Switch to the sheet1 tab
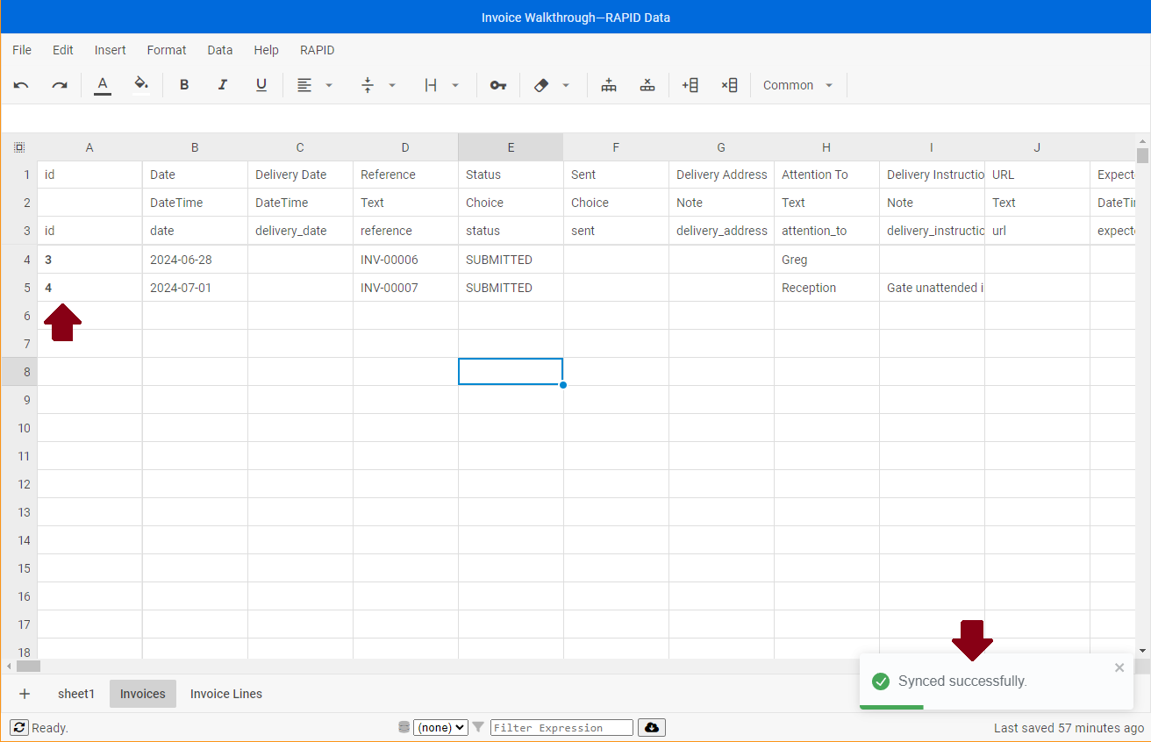Viewport: 1151px width, 742px height. tap(76, 694)
